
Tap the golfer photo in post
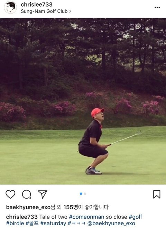coord(83,101)
